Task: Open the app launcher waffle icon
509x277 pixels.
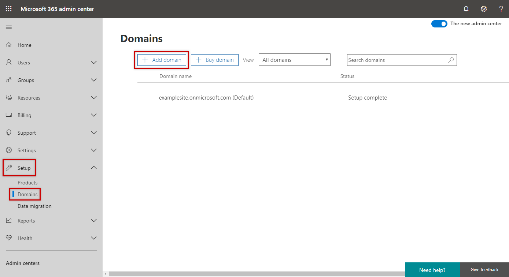Action: 9,9
